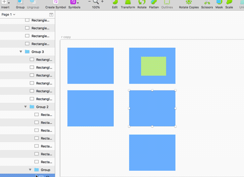Activate the Rotate Copies tool
244x177 pixels.
click(189, 2)
